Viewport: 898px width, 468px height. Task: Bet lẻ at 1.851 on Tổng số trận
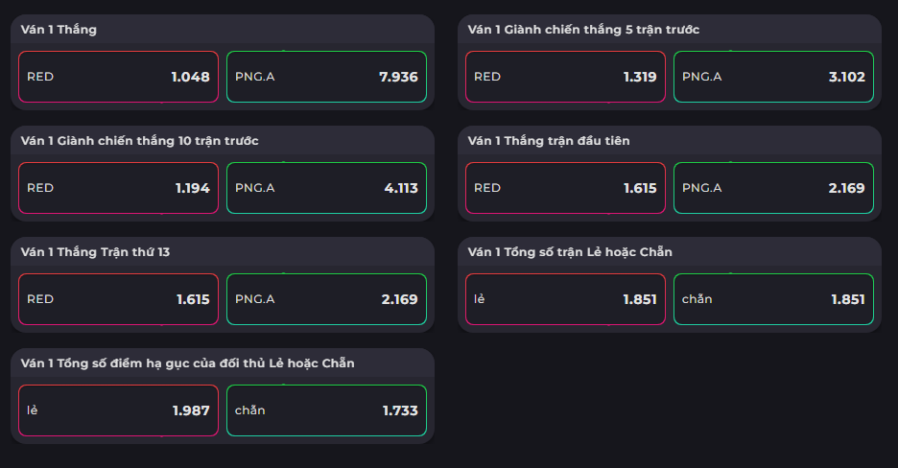[565, 299]
